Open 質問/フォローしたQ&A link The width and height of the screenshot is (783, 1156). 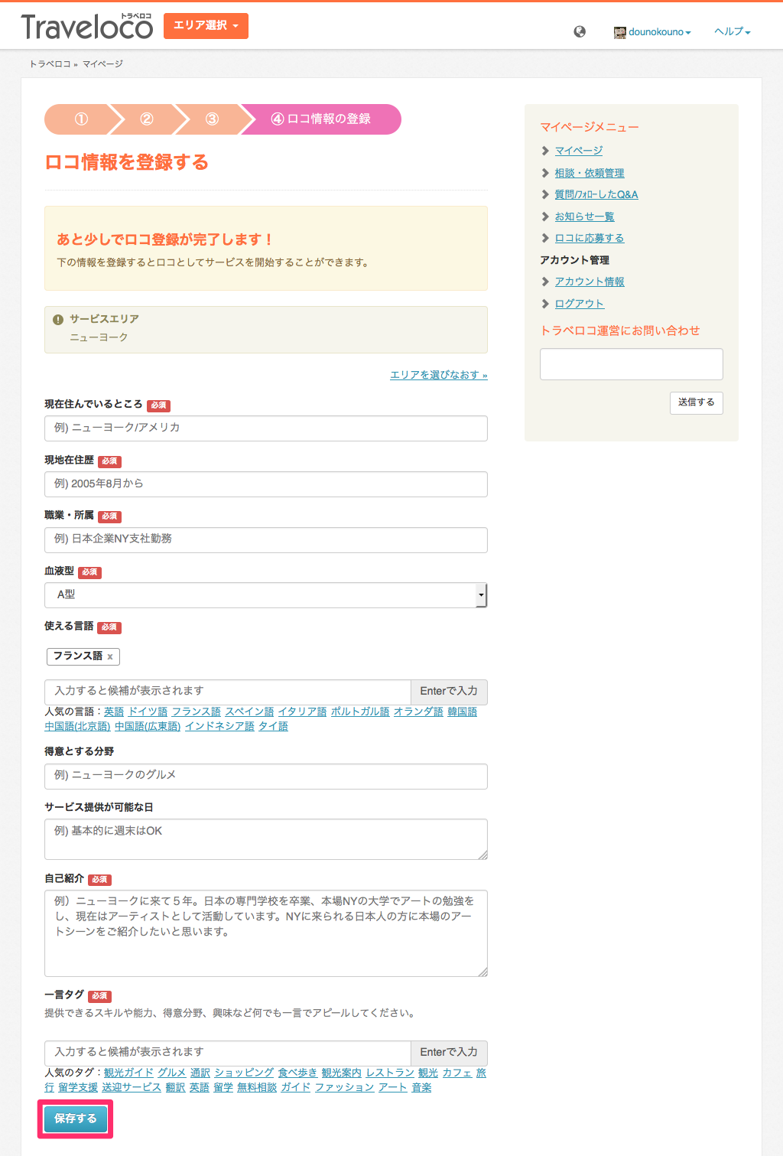point(596,194)
